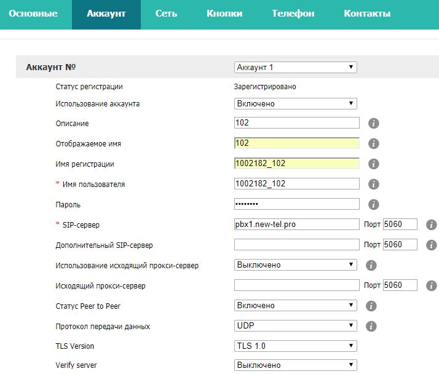
Task: Click info icon for Дополнительный SIP-сервер row
Action: click(432, 245)
